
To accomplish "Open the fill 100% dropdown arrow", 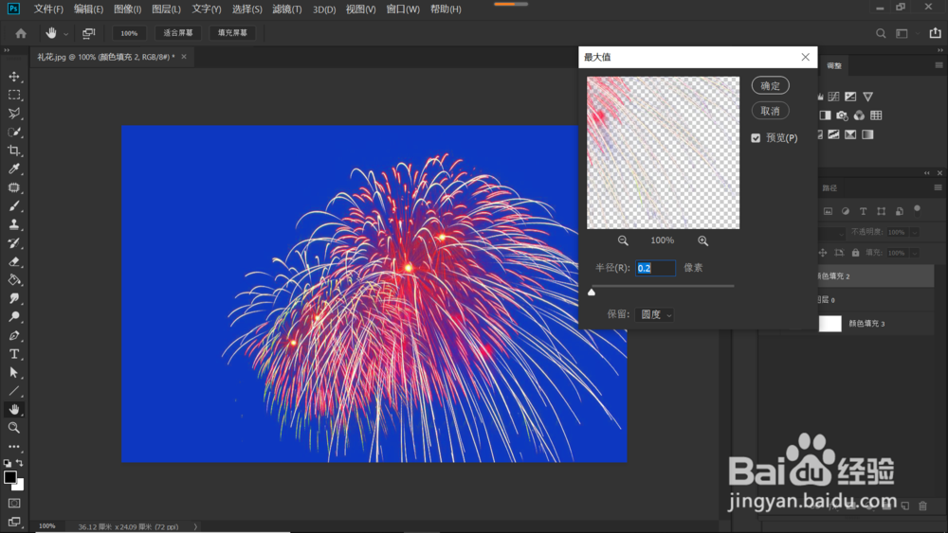I will point(915,253).
